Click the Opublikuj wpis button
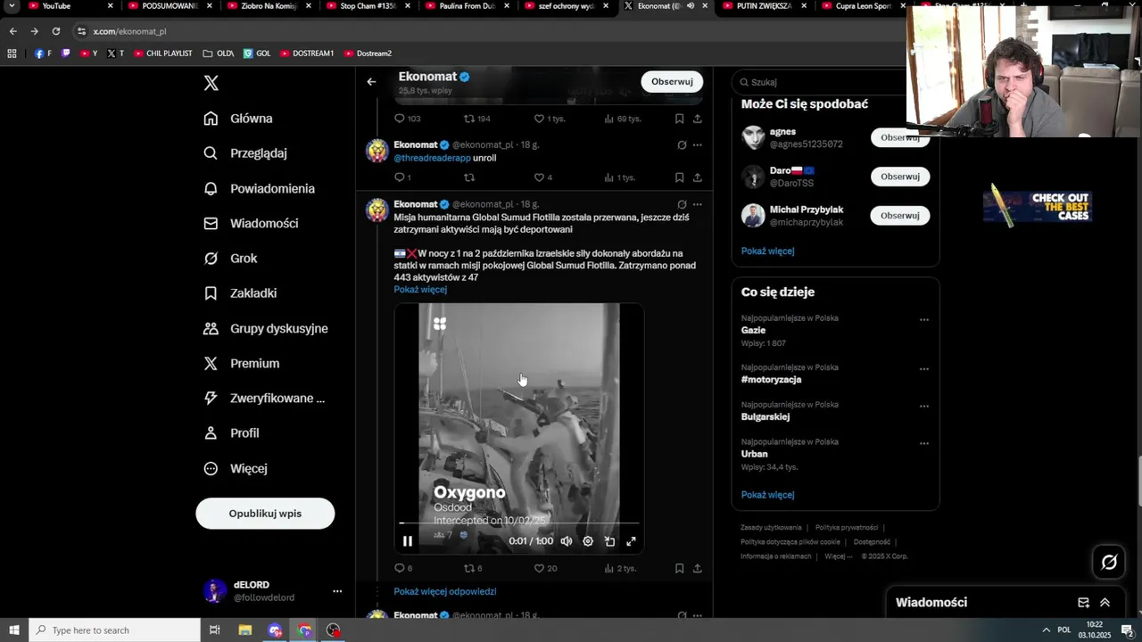The width and height of the screenshot is (1142, 642). tap(265, 514)
